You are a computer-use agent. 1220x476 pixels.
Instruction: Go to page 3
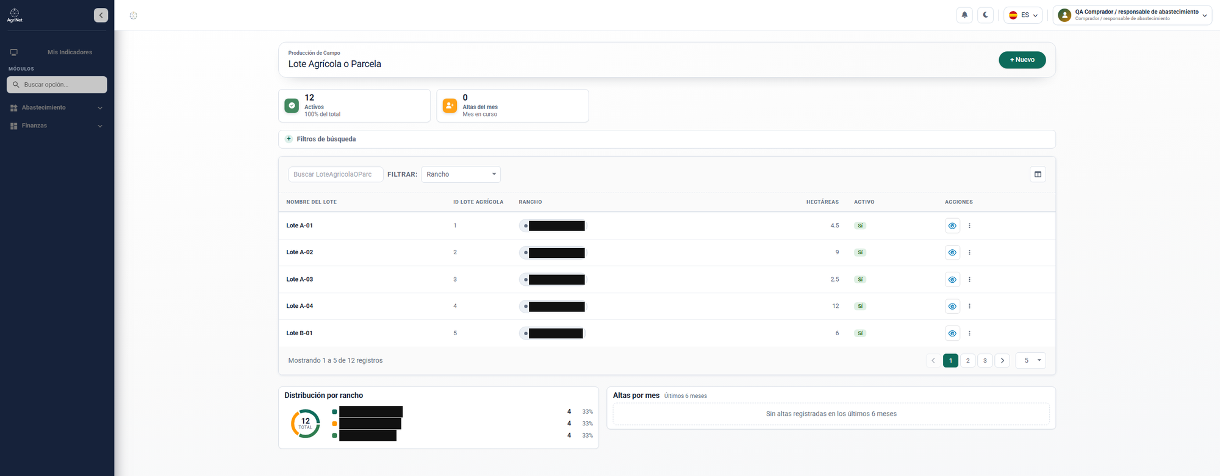click(985, 361)
